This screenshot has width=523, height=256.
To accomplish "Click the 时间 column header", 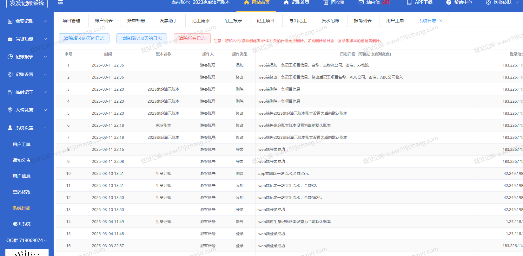I will pos(108,54).
